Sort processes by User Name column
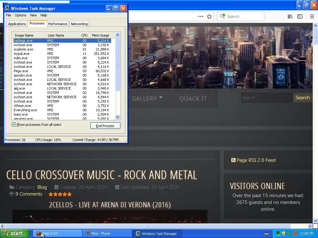 click(x=61, y=35)
